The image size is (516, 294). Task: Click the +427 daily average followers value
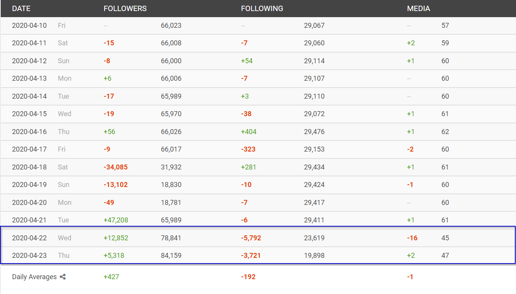pyautogui.click(x=111, y=277)
